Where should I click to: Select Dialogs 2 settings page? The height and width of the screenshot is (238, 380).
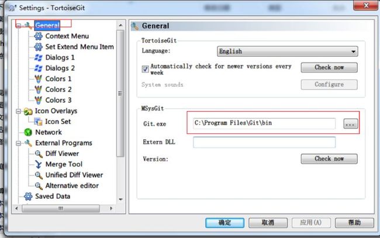(60, 68)
